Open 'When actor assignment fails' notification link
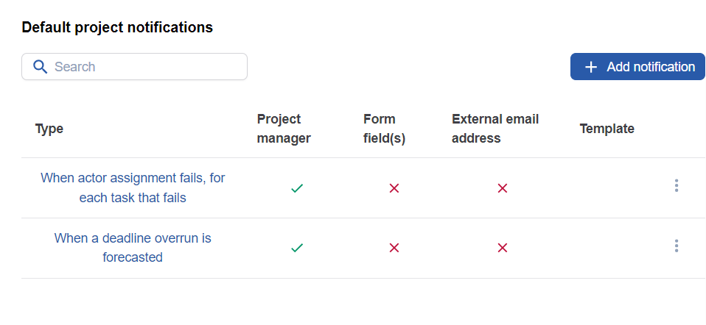This screenshot has width=706, height=325. [x=133, y=187]
